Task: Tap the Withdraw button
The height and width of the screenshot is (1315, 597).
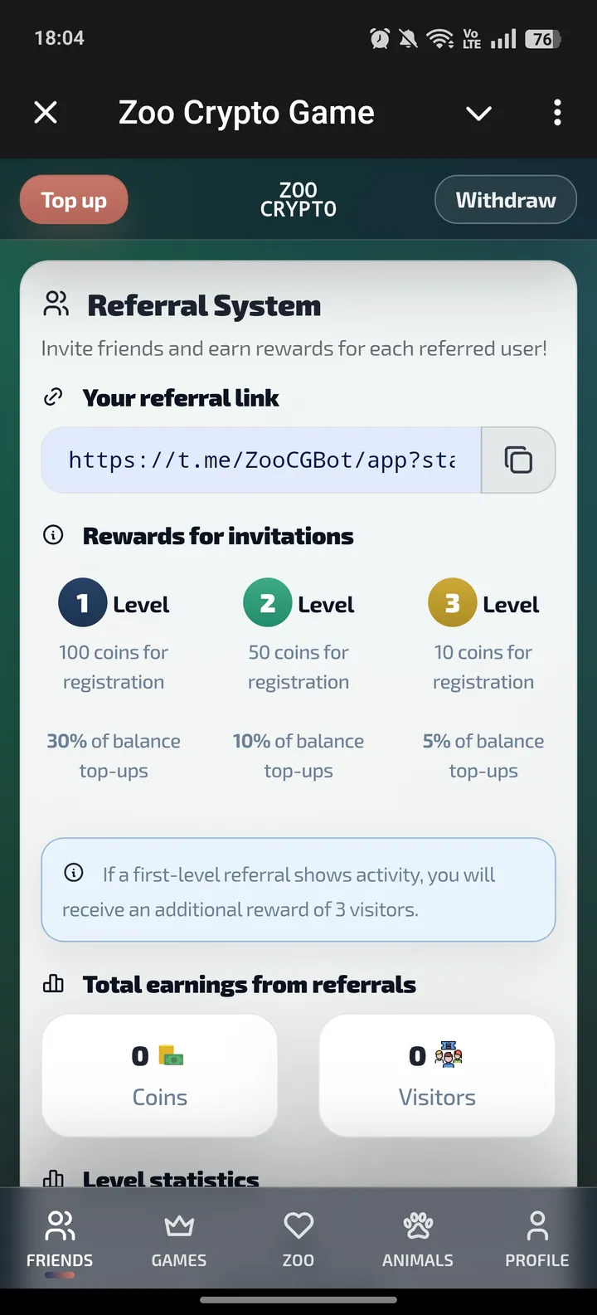Action: point(505,200)
